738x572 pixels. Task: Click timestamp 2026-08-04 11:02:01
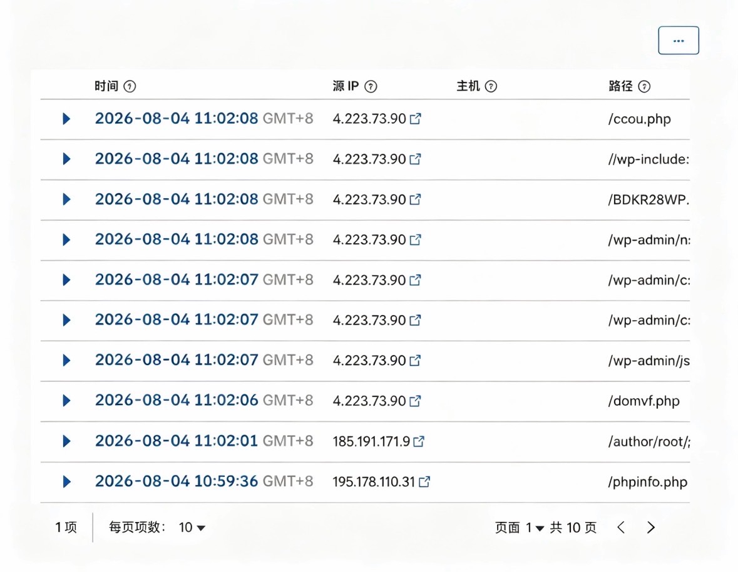177,441
